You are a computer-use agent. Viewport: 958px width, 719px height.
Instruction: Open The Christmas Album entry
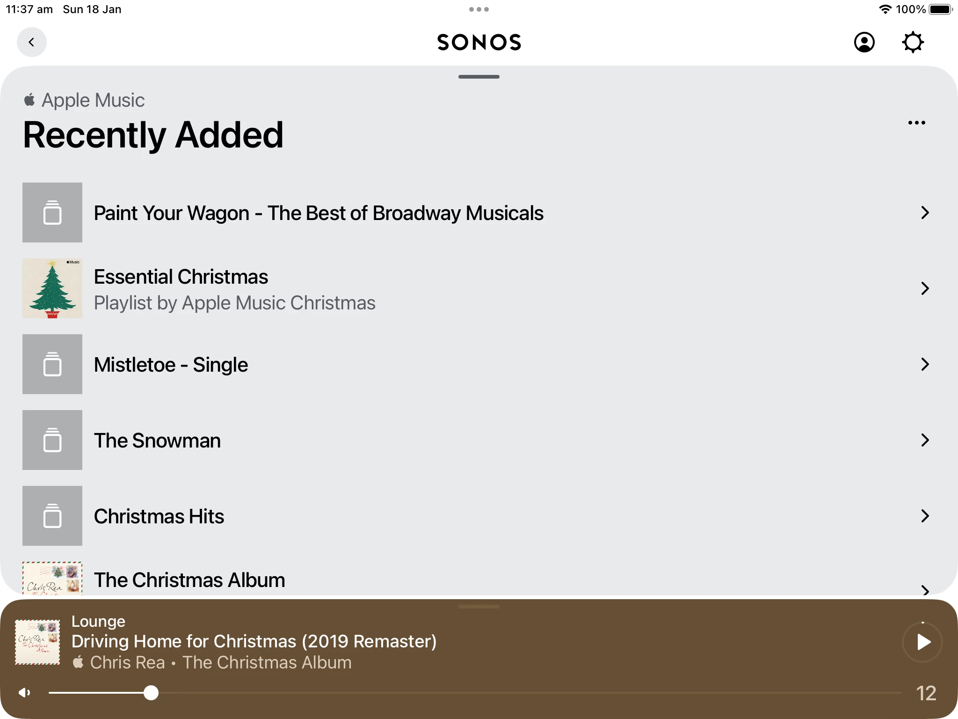click(189, 580)
